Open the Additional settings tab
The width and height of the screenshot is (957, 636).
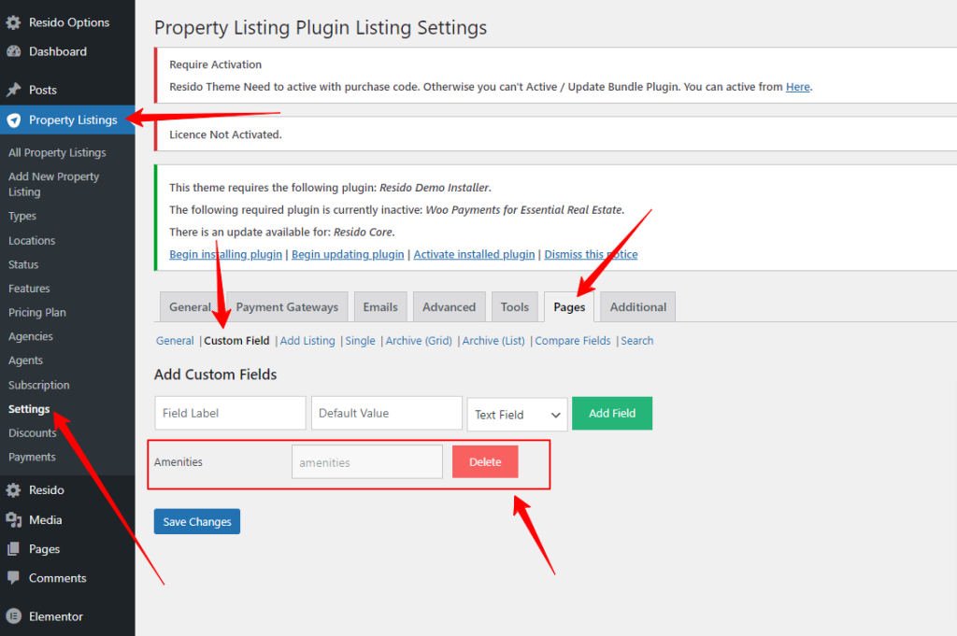coord(636,306)
